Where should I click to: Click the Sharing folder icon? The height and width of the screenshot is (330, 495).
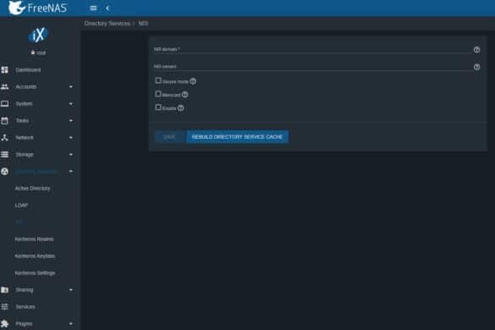[x=5, y=289]
